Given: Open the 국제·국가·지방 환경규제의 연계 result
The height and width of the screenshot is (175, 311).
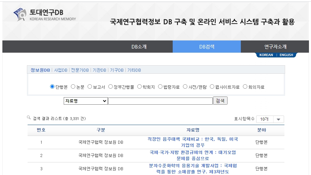Looking at the screenshot, I should click(192, 155).
